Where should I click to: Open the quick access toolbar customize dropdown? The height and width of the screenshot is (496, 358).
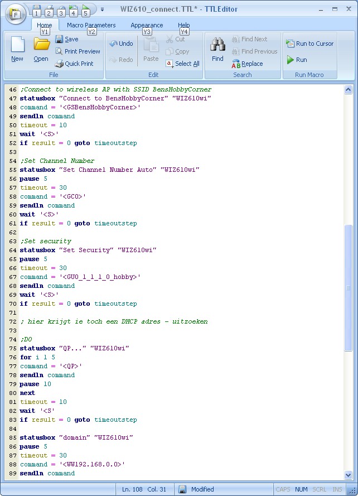(x=102, y=9)
